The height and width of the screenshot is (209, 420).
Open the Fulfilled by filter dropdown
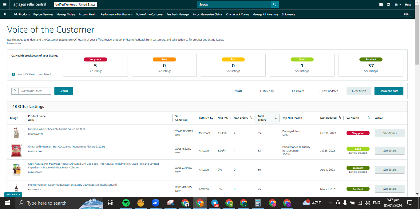265,91
